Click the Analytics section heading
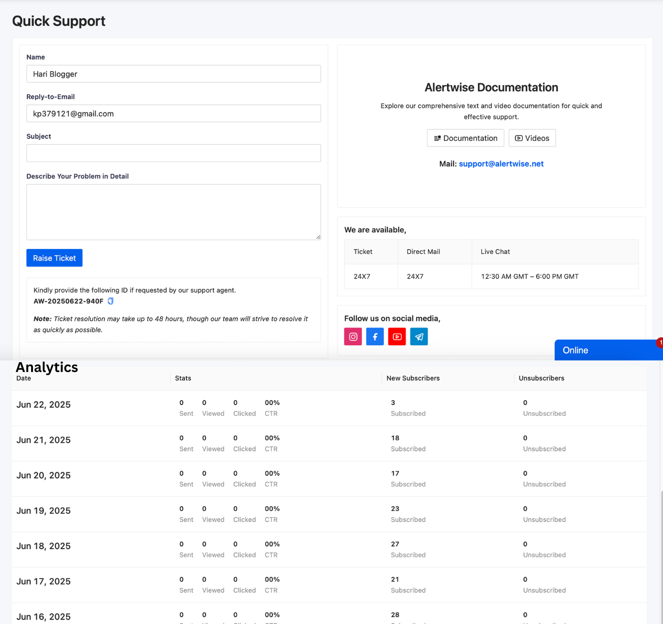This screenshot has height=624, width=663. coord(47,367)
